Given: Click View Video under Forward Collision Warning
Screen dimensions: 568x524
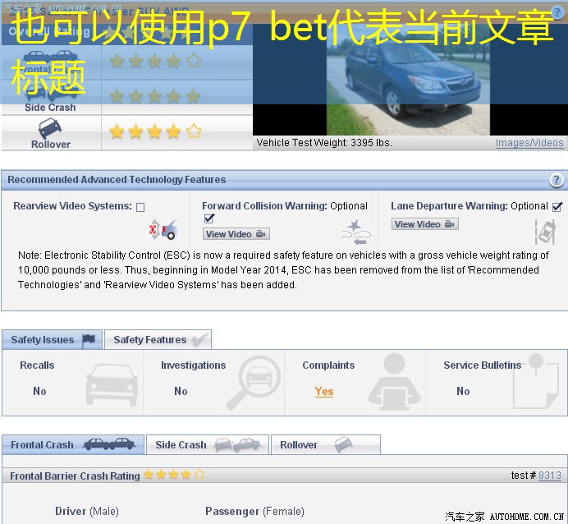Looking at the screenshot, I should click(x=236, y=234).
